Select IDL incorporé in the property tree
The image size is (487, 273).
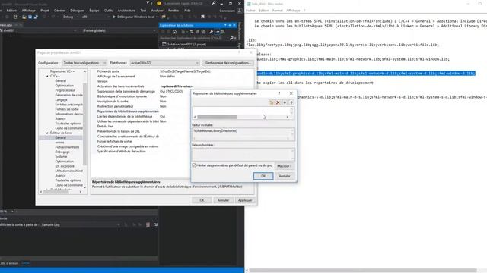click(x=65, y=166)
